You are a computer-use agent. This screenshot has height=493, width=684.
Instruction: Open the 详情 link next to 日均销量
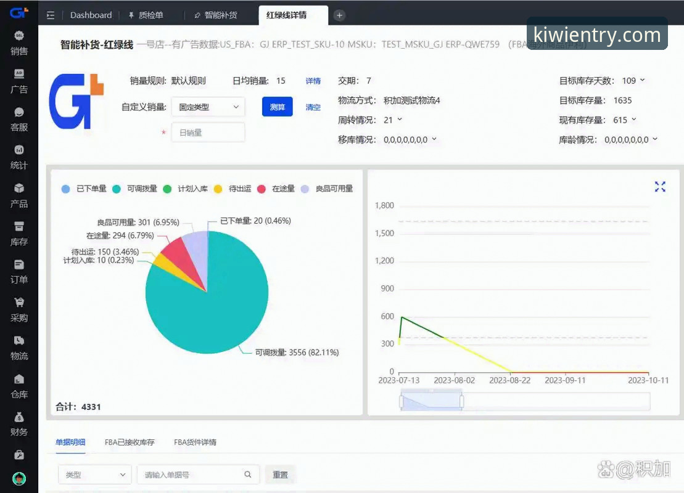pyautogui.click(x=313, y=81)
